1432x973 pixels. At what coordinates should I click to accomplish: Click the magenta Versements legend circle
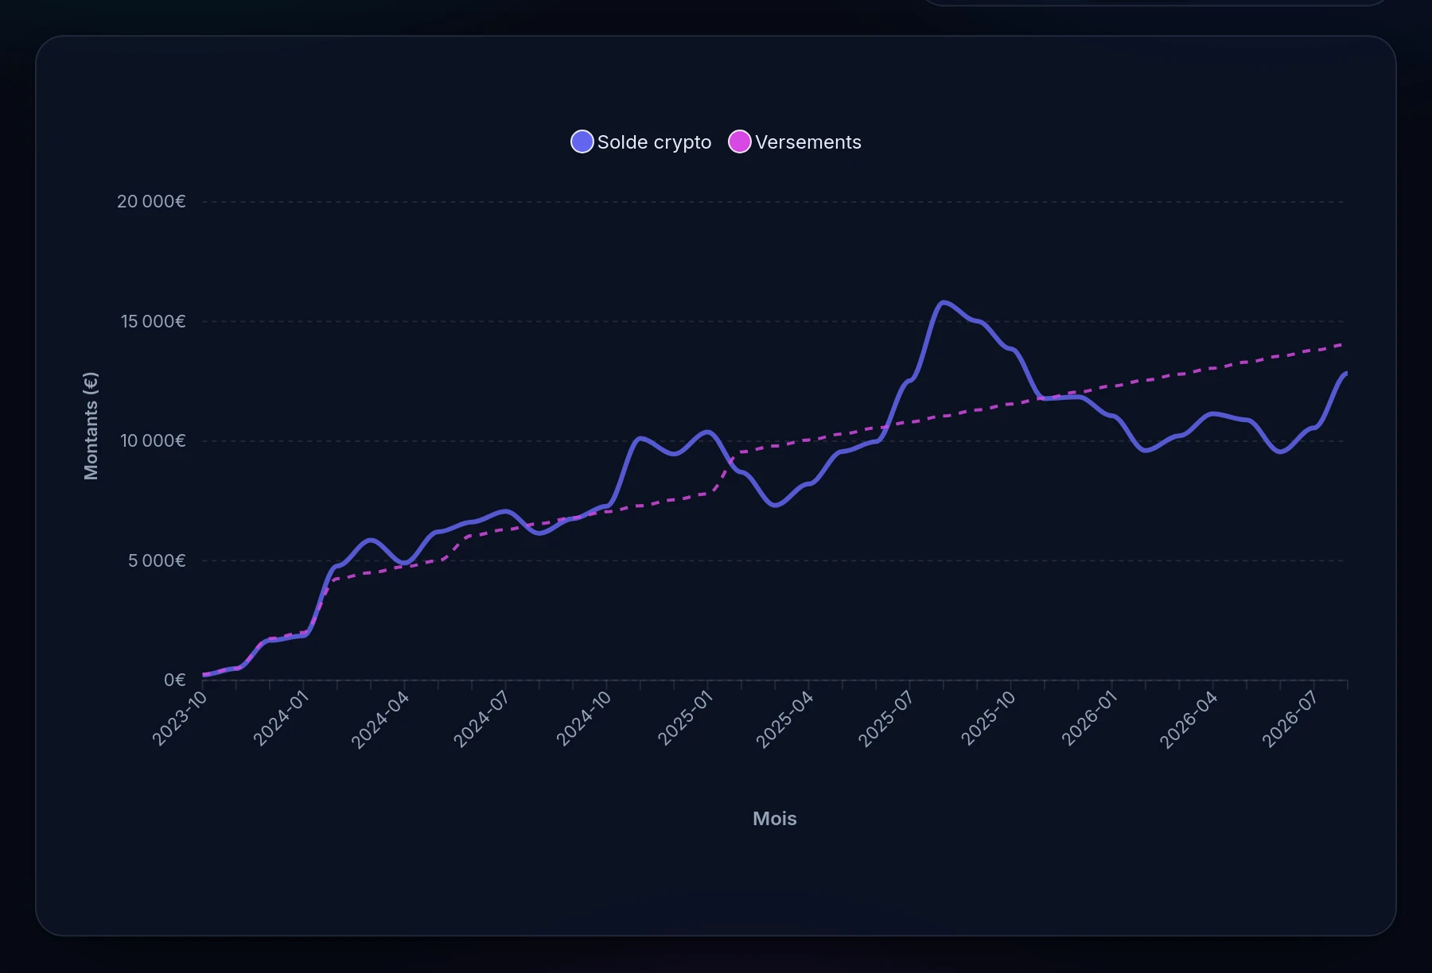(x=740, y=141)
